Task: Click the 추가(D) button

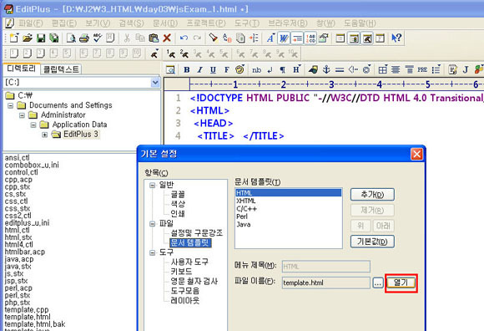Action: [x=372, y=195]
